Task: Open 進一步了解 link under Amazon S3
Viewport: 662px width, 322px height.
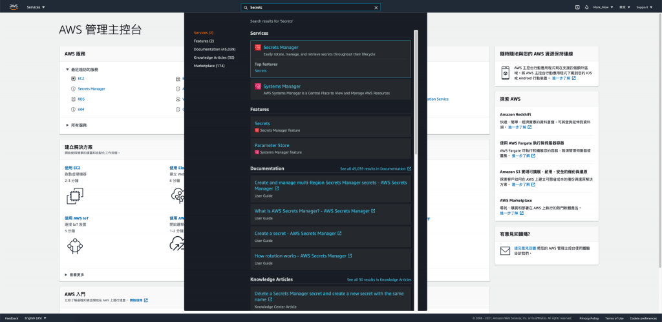Action: click(524, 184)
